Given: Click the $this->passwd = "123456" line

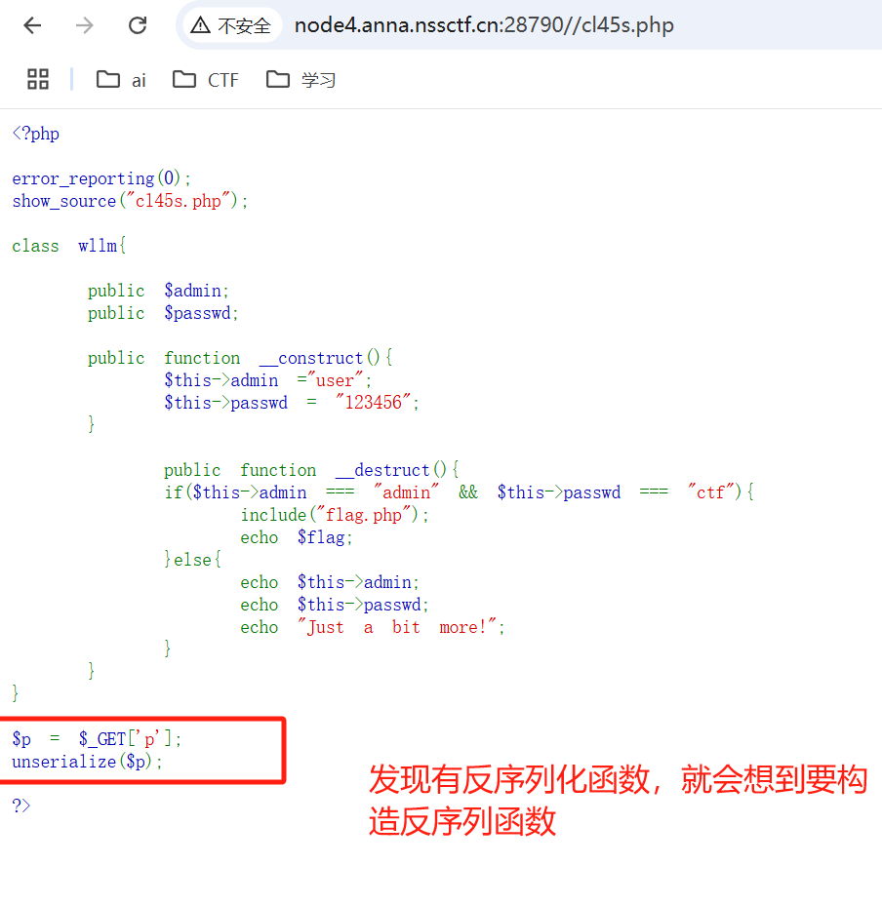Looking at the screenshot, I should coord(292,403).
